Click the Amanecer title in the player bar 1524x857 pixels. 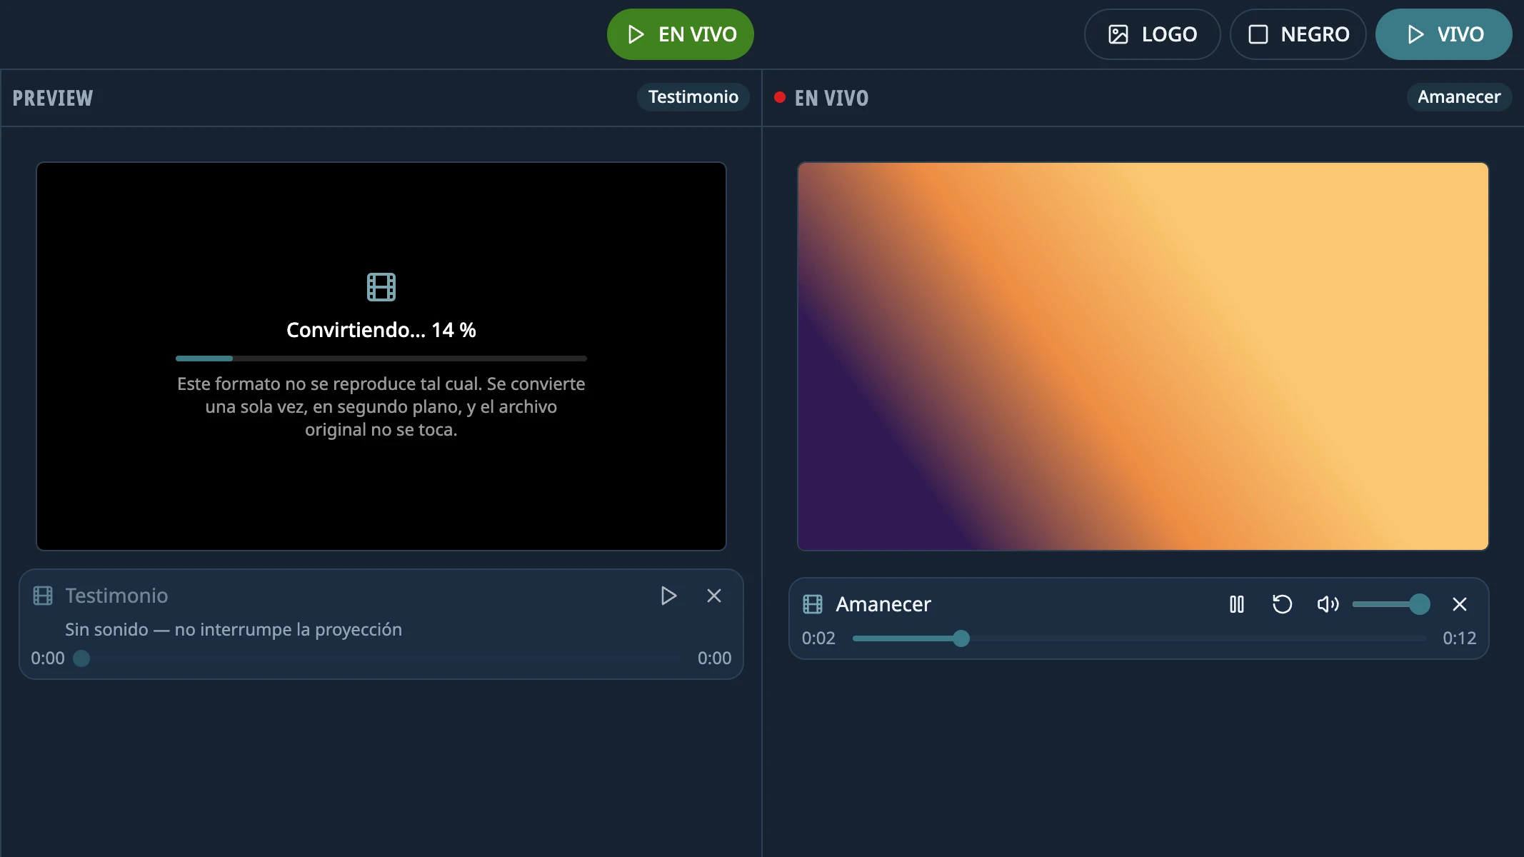pos(883,604)
